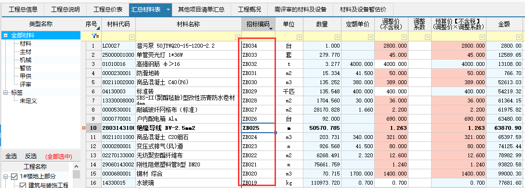Select the 暂估 material type
Screen dimensions: 525x188
click(26, 68)
